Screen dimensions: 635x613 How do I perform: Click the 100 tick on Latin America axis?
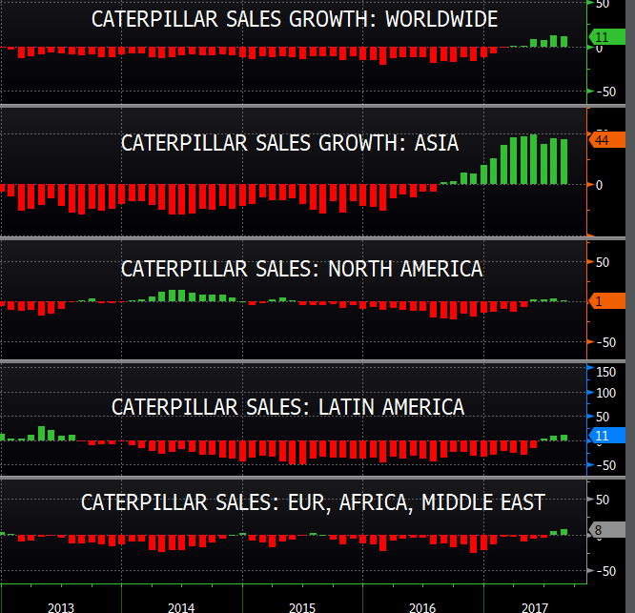pos(605,393)
